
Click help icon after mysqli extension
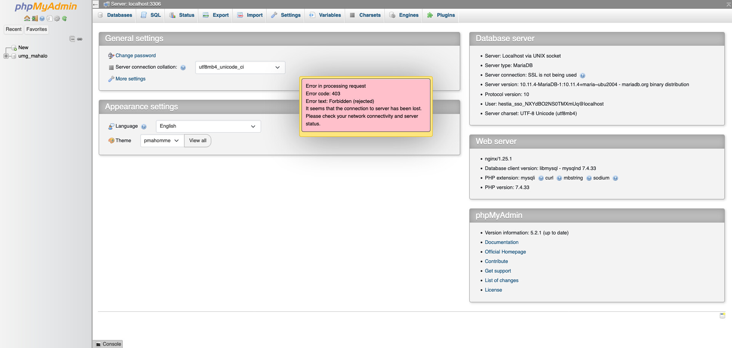(541, 178)
